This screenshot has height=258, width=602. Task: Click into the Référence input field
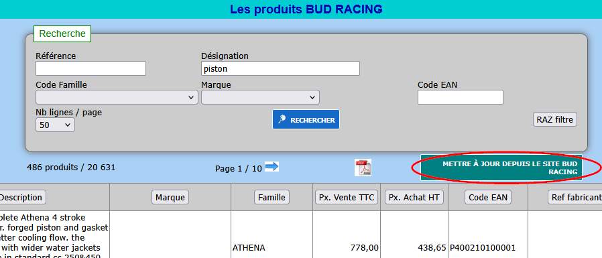[91, 68]
